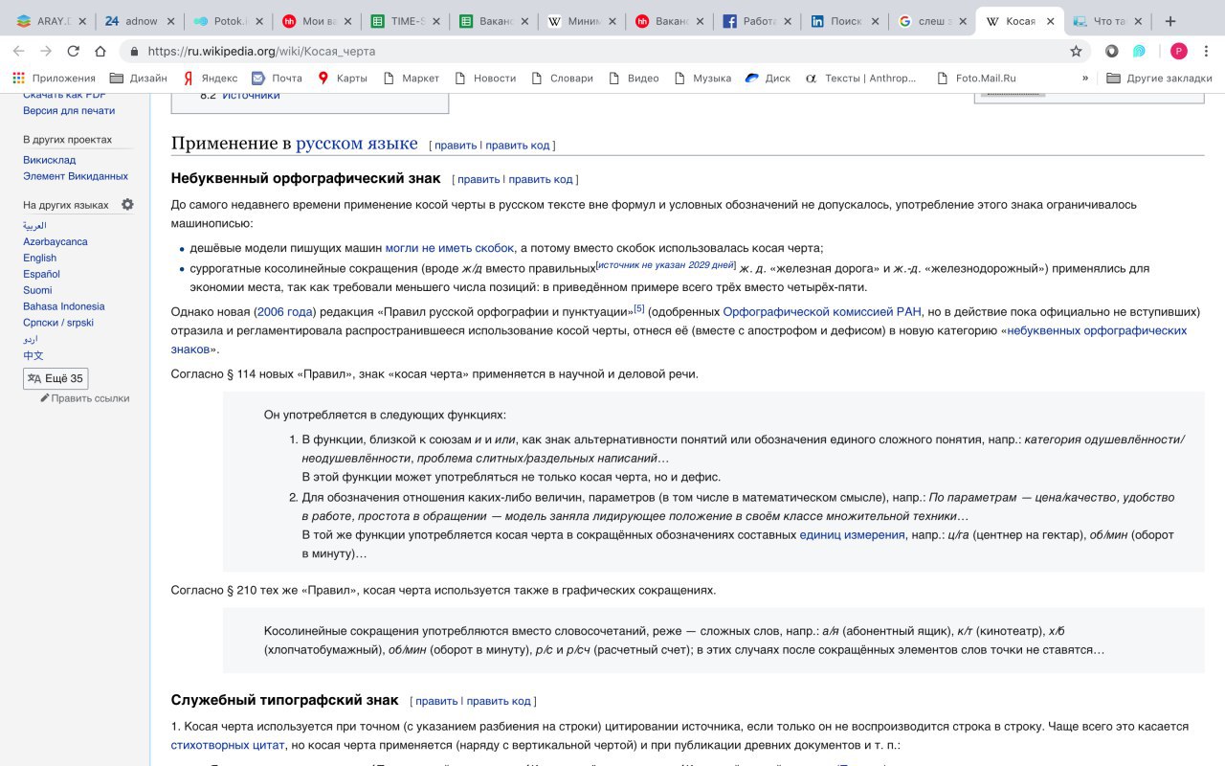Open the Foto.Mail.Ru bookmark

974,78
